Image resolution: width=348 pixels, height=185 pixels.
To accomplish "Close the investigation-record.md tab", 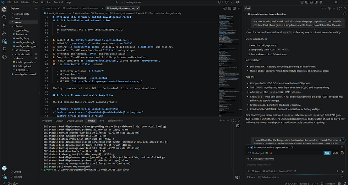I will pyautogui.click(x=138, y=9).
